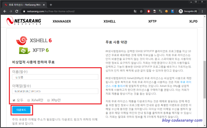Click the 이름(필수) name field

point(55,77)
